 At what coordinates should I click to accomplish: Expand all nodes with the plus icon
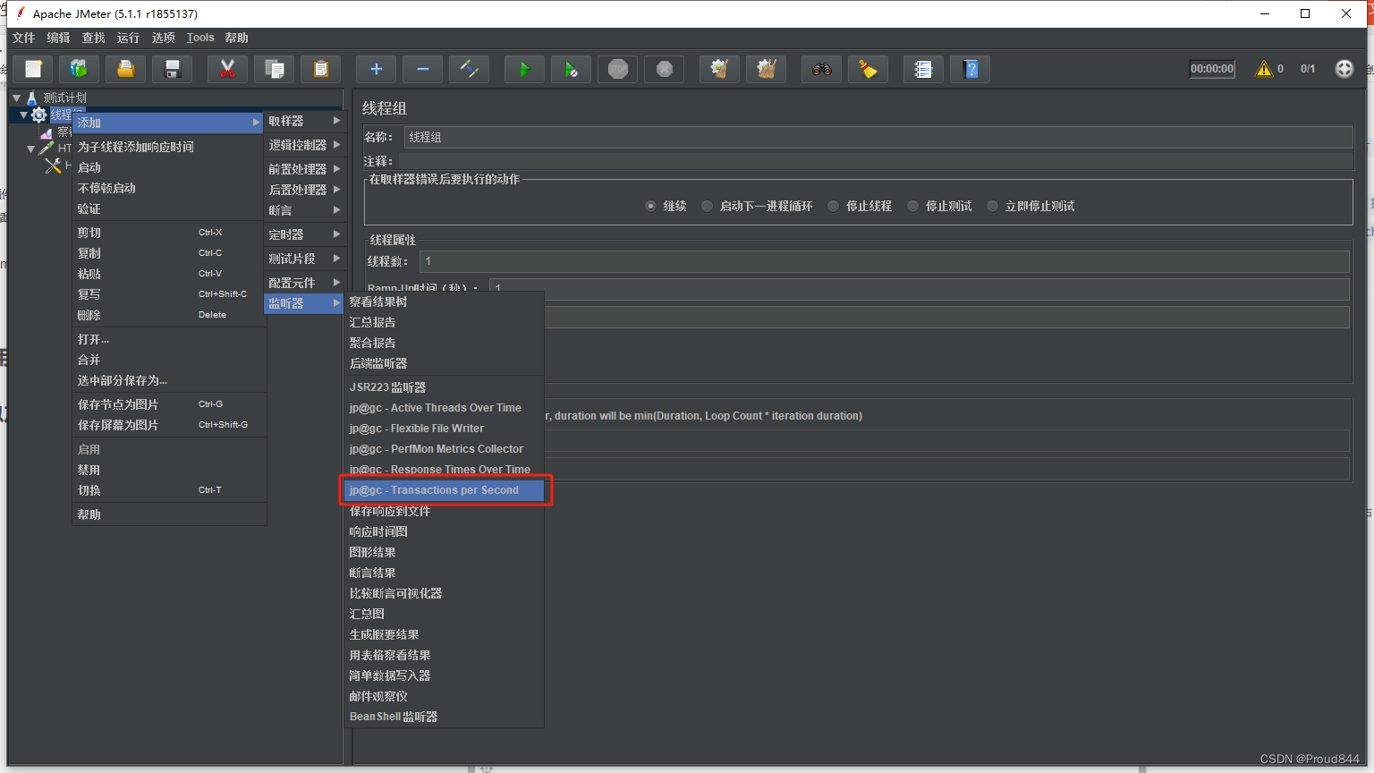coord(376,69)
